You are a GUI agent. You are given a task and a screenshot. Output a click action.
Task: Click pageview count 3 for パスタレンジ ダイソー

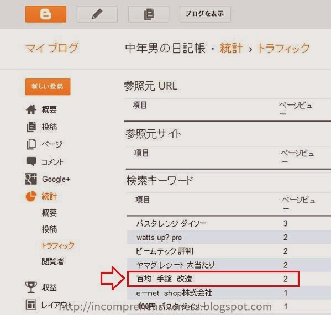click(285, 223)
